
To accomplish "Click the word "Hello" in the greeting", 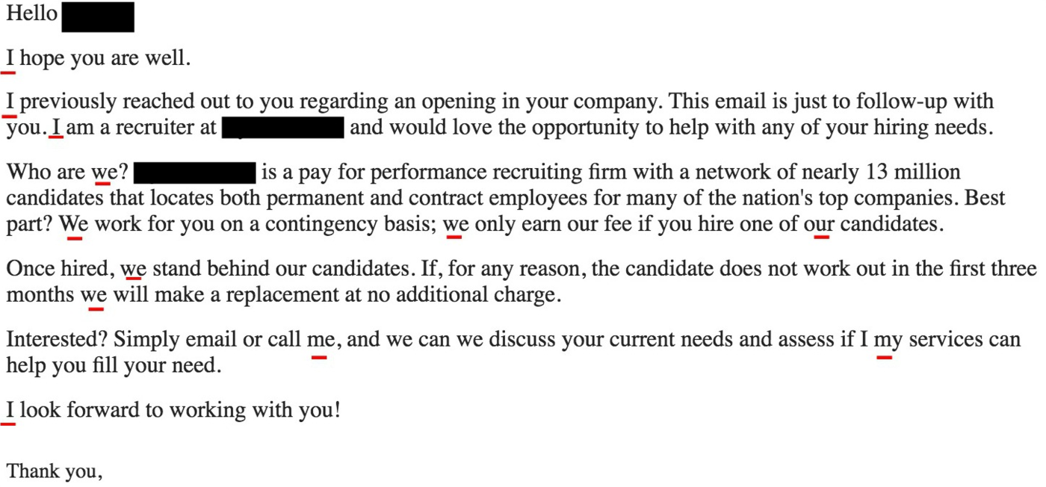I will 31,15.
